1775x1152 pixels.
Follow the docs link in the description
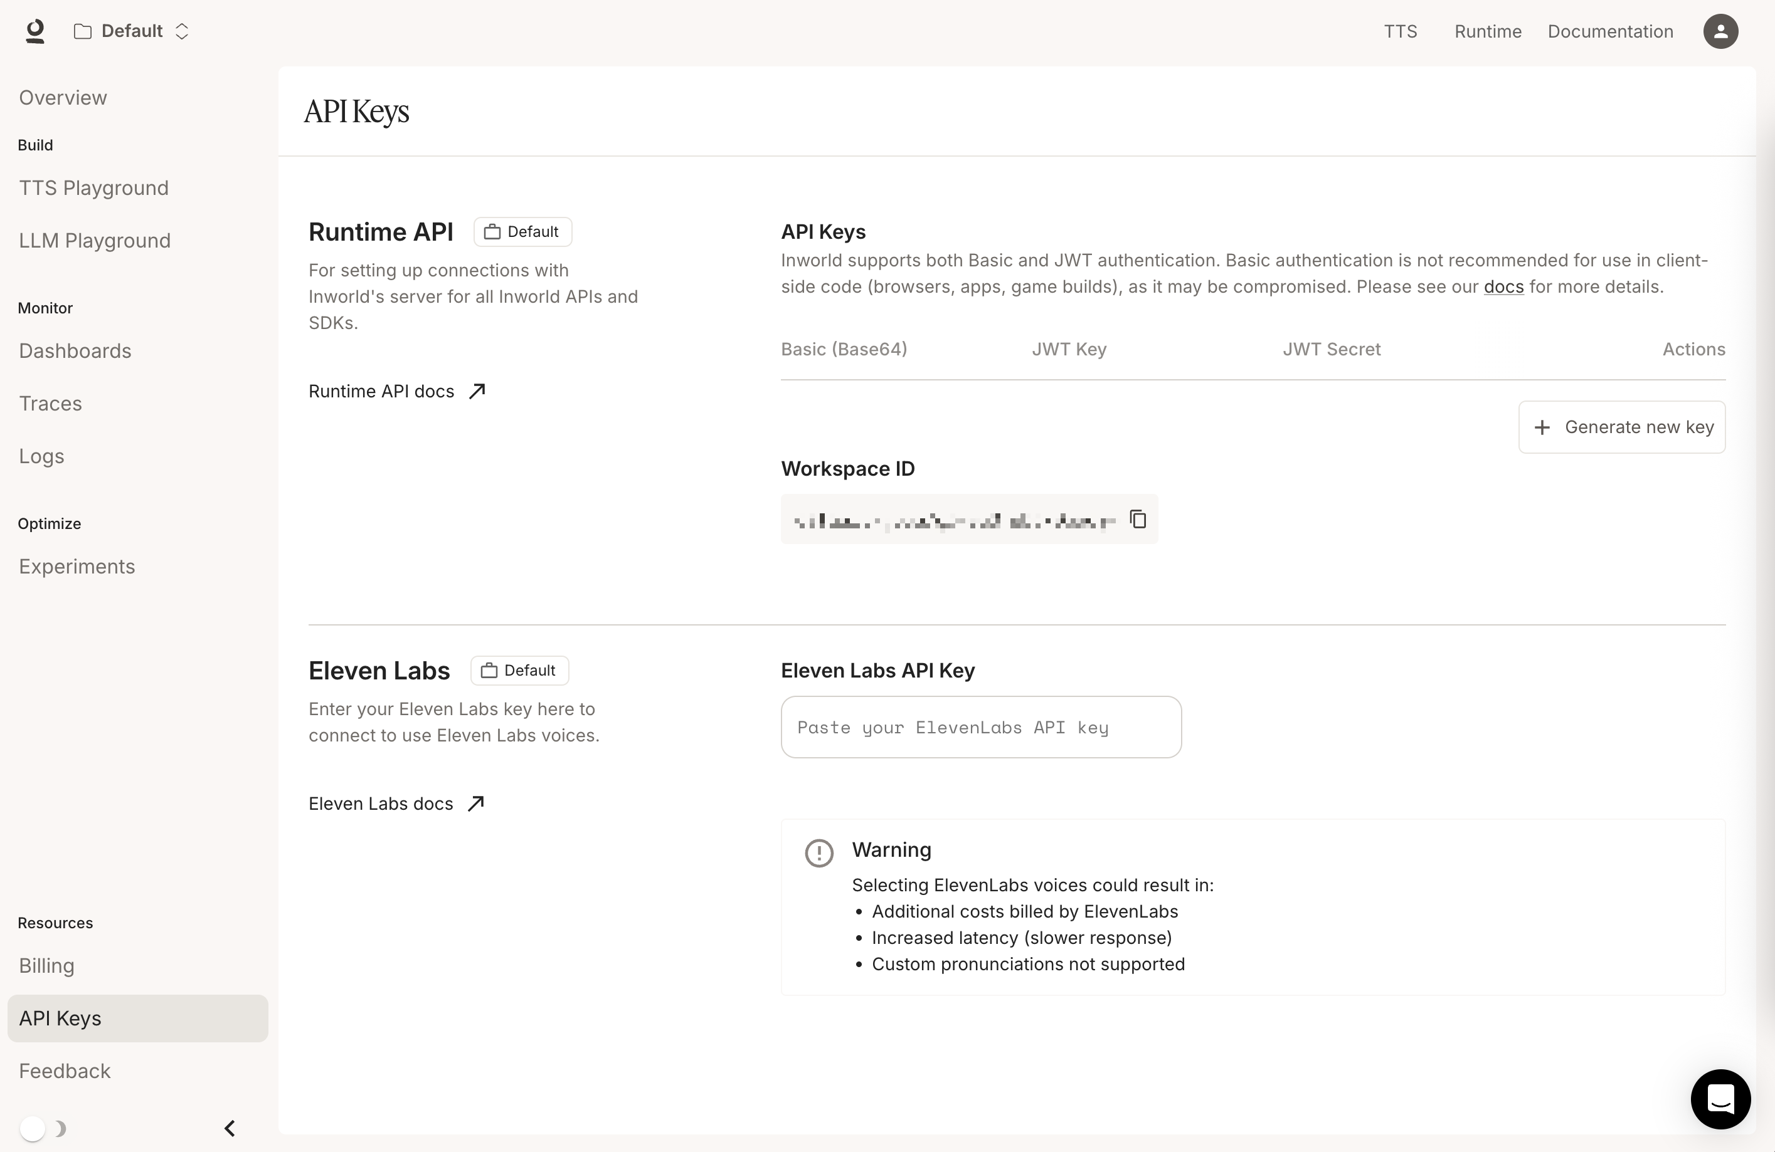coord(1503,287)
